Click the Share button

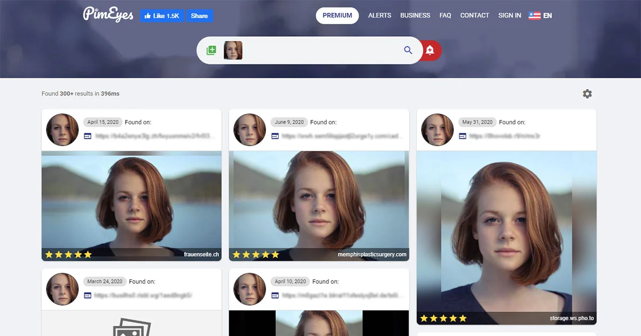point(200,15)
